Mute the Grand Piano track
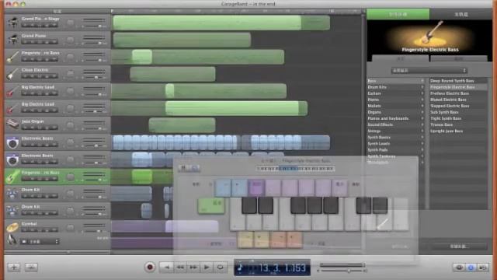The width and height of the screenshot is (497, 280). 33,42
